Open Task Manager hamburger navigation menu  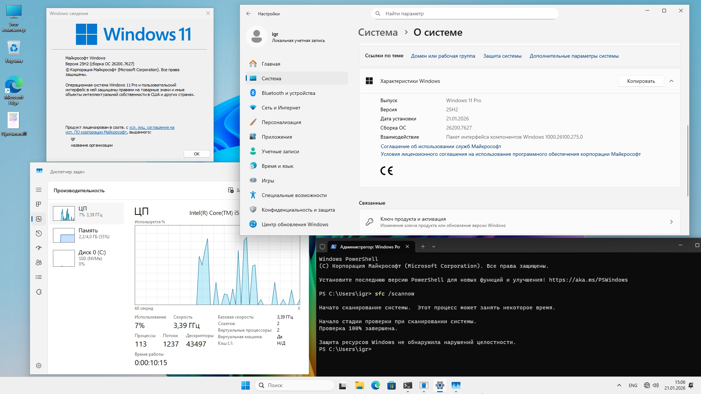tap(39, 190)
